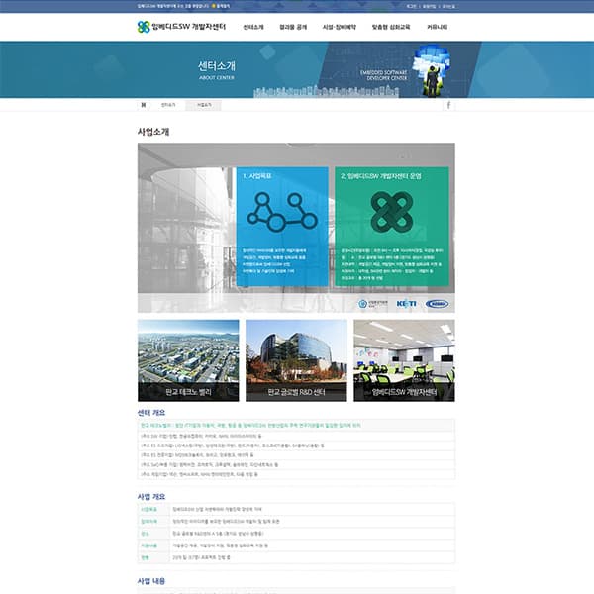Click the '2. 임베디드SW 개발자센터 운영' card title
The width and height of the screenshot is (594, 594).
pos(380,176)
